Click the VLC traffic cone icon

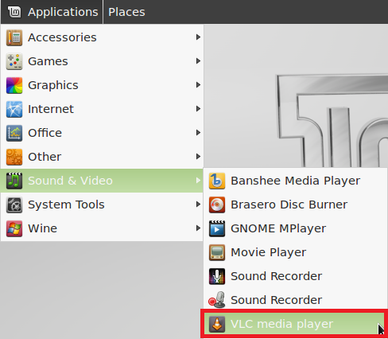coord(217,324)
